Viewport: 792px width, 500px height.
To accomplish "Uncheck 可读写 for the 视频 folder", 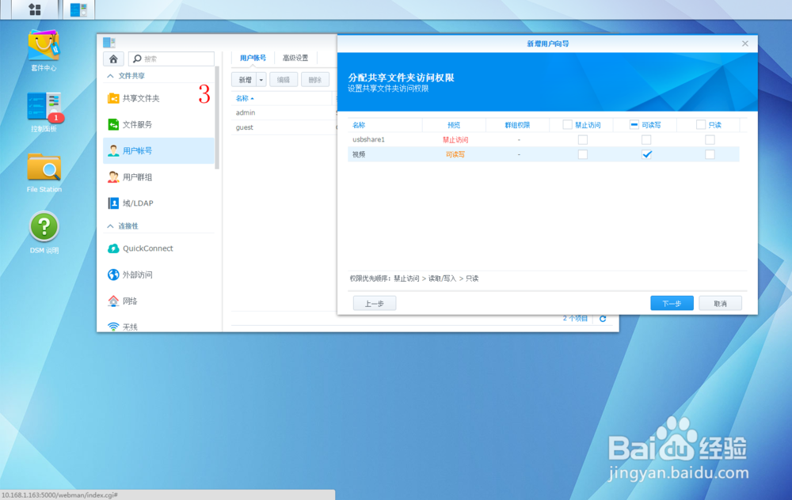I will pos(647,154).
